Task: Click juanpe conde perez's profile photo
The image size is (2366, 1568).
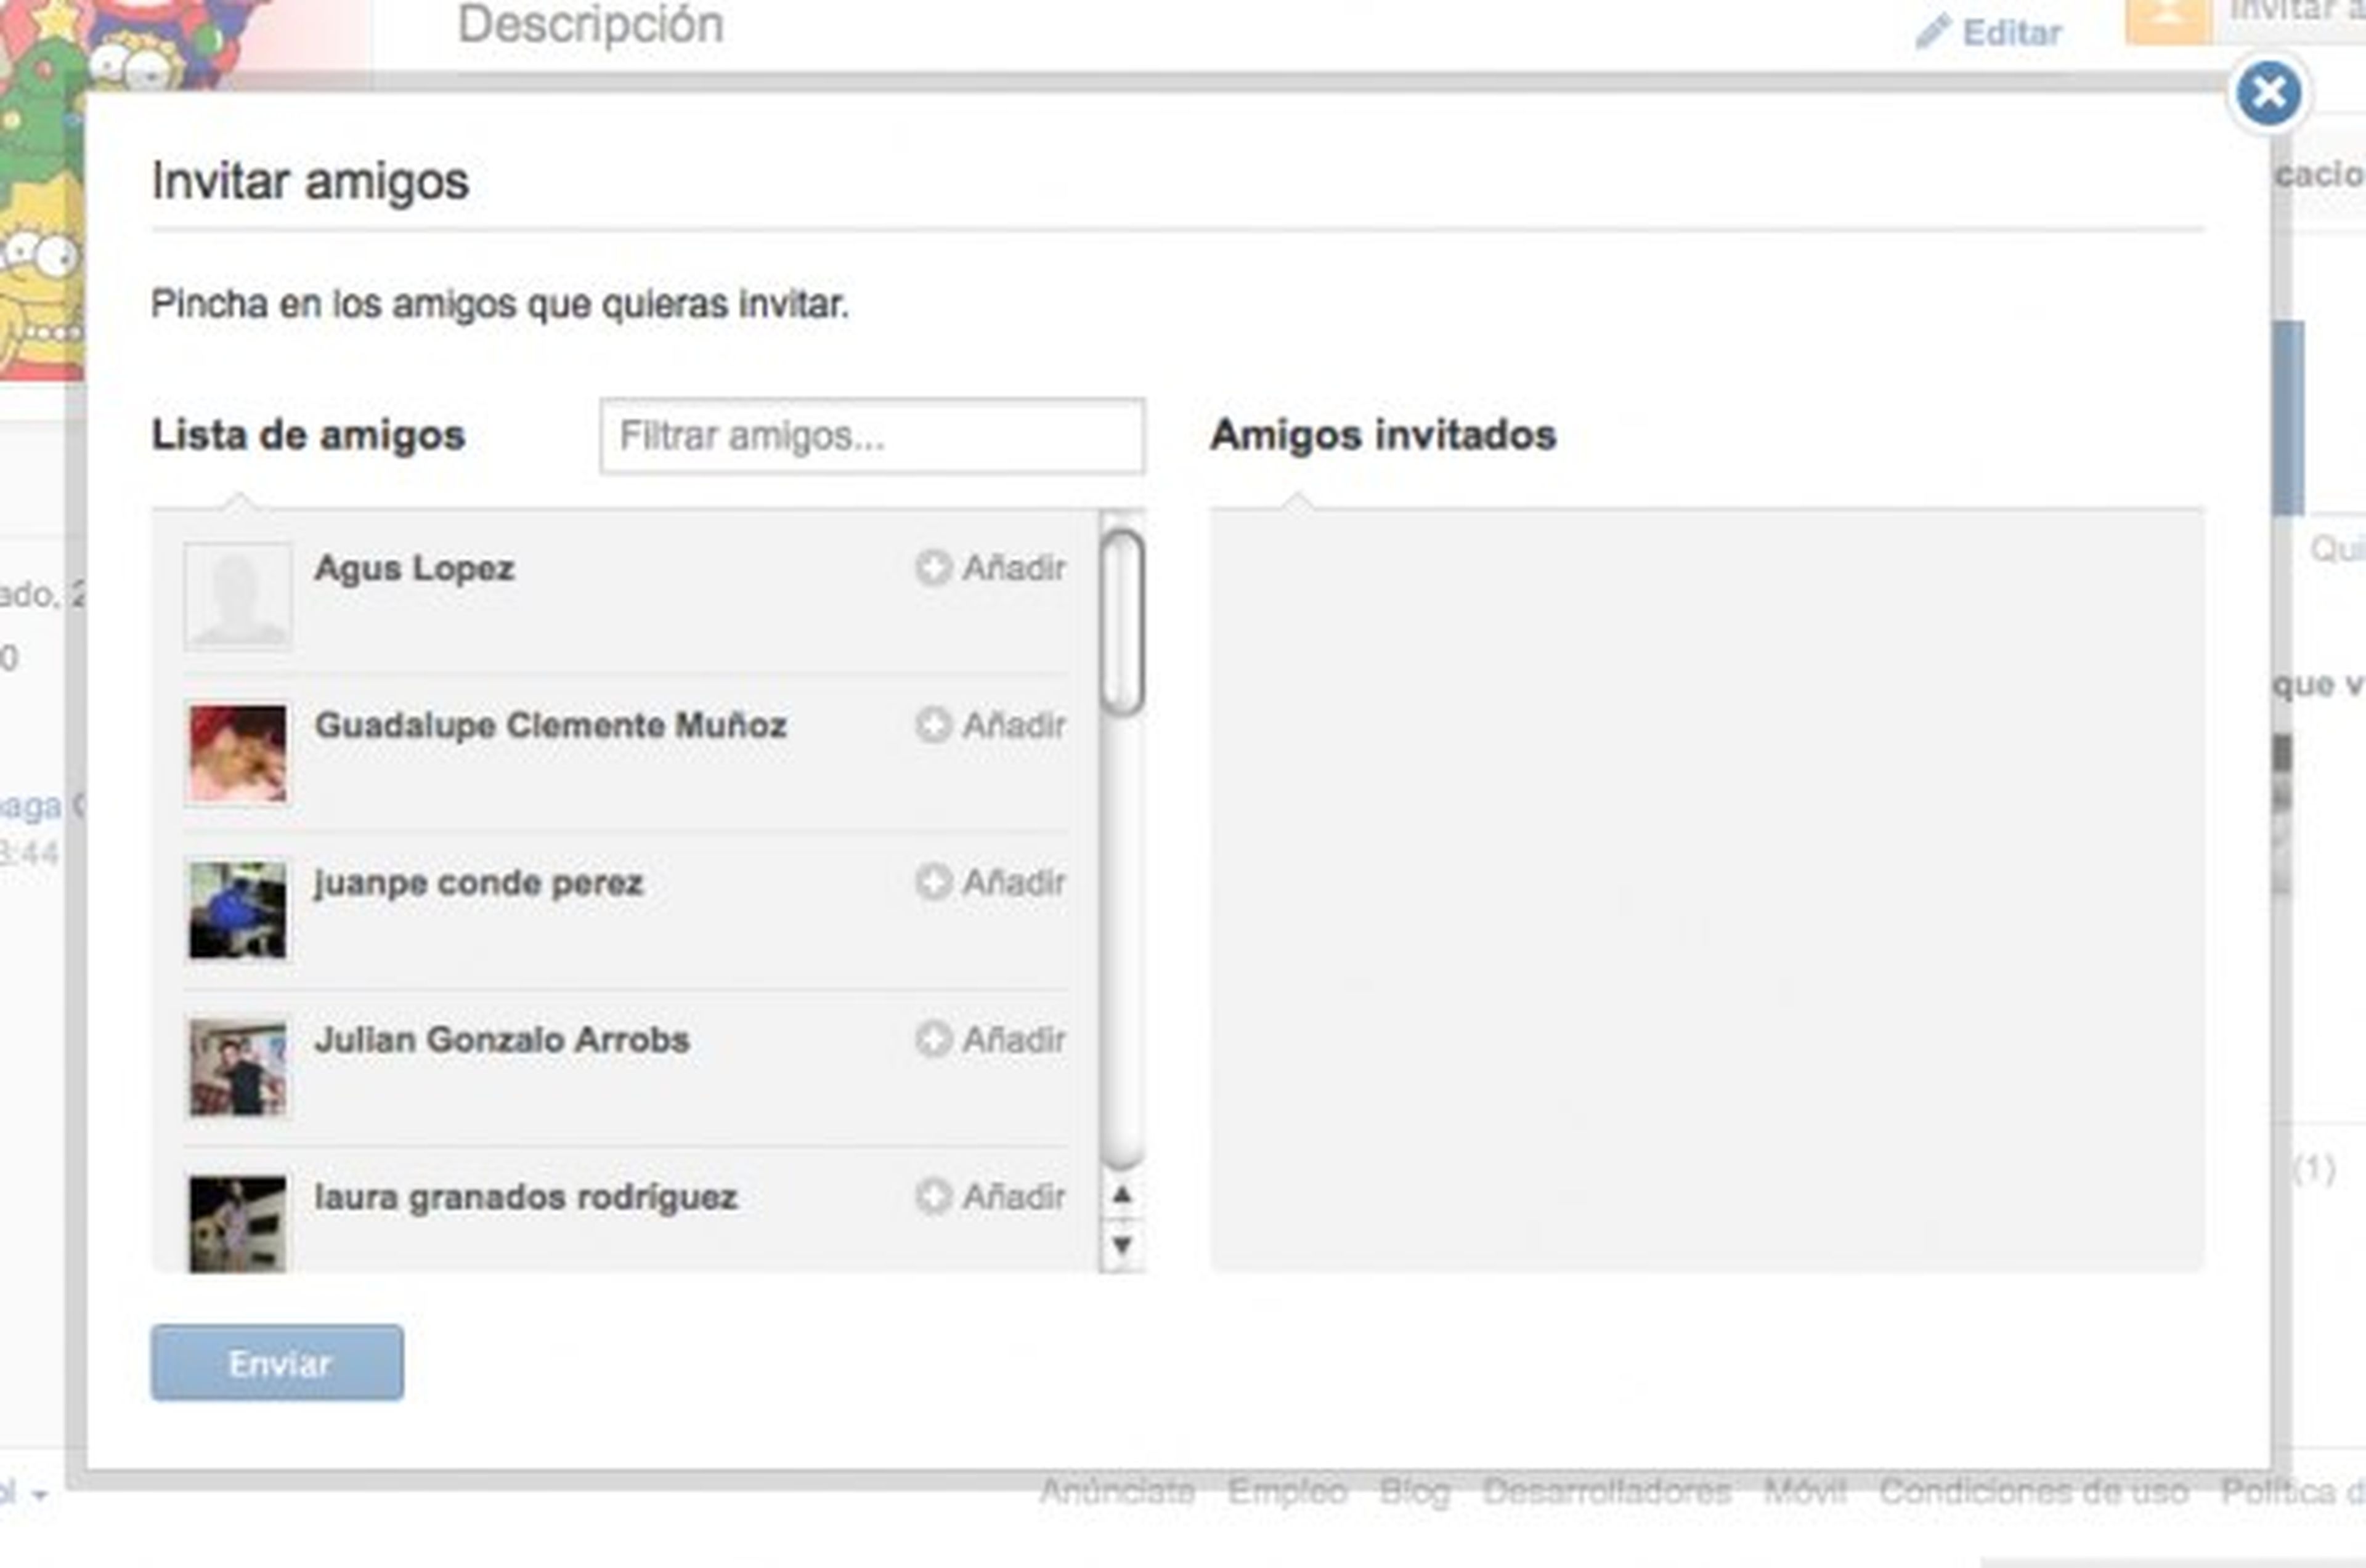Action: (237, 910)
